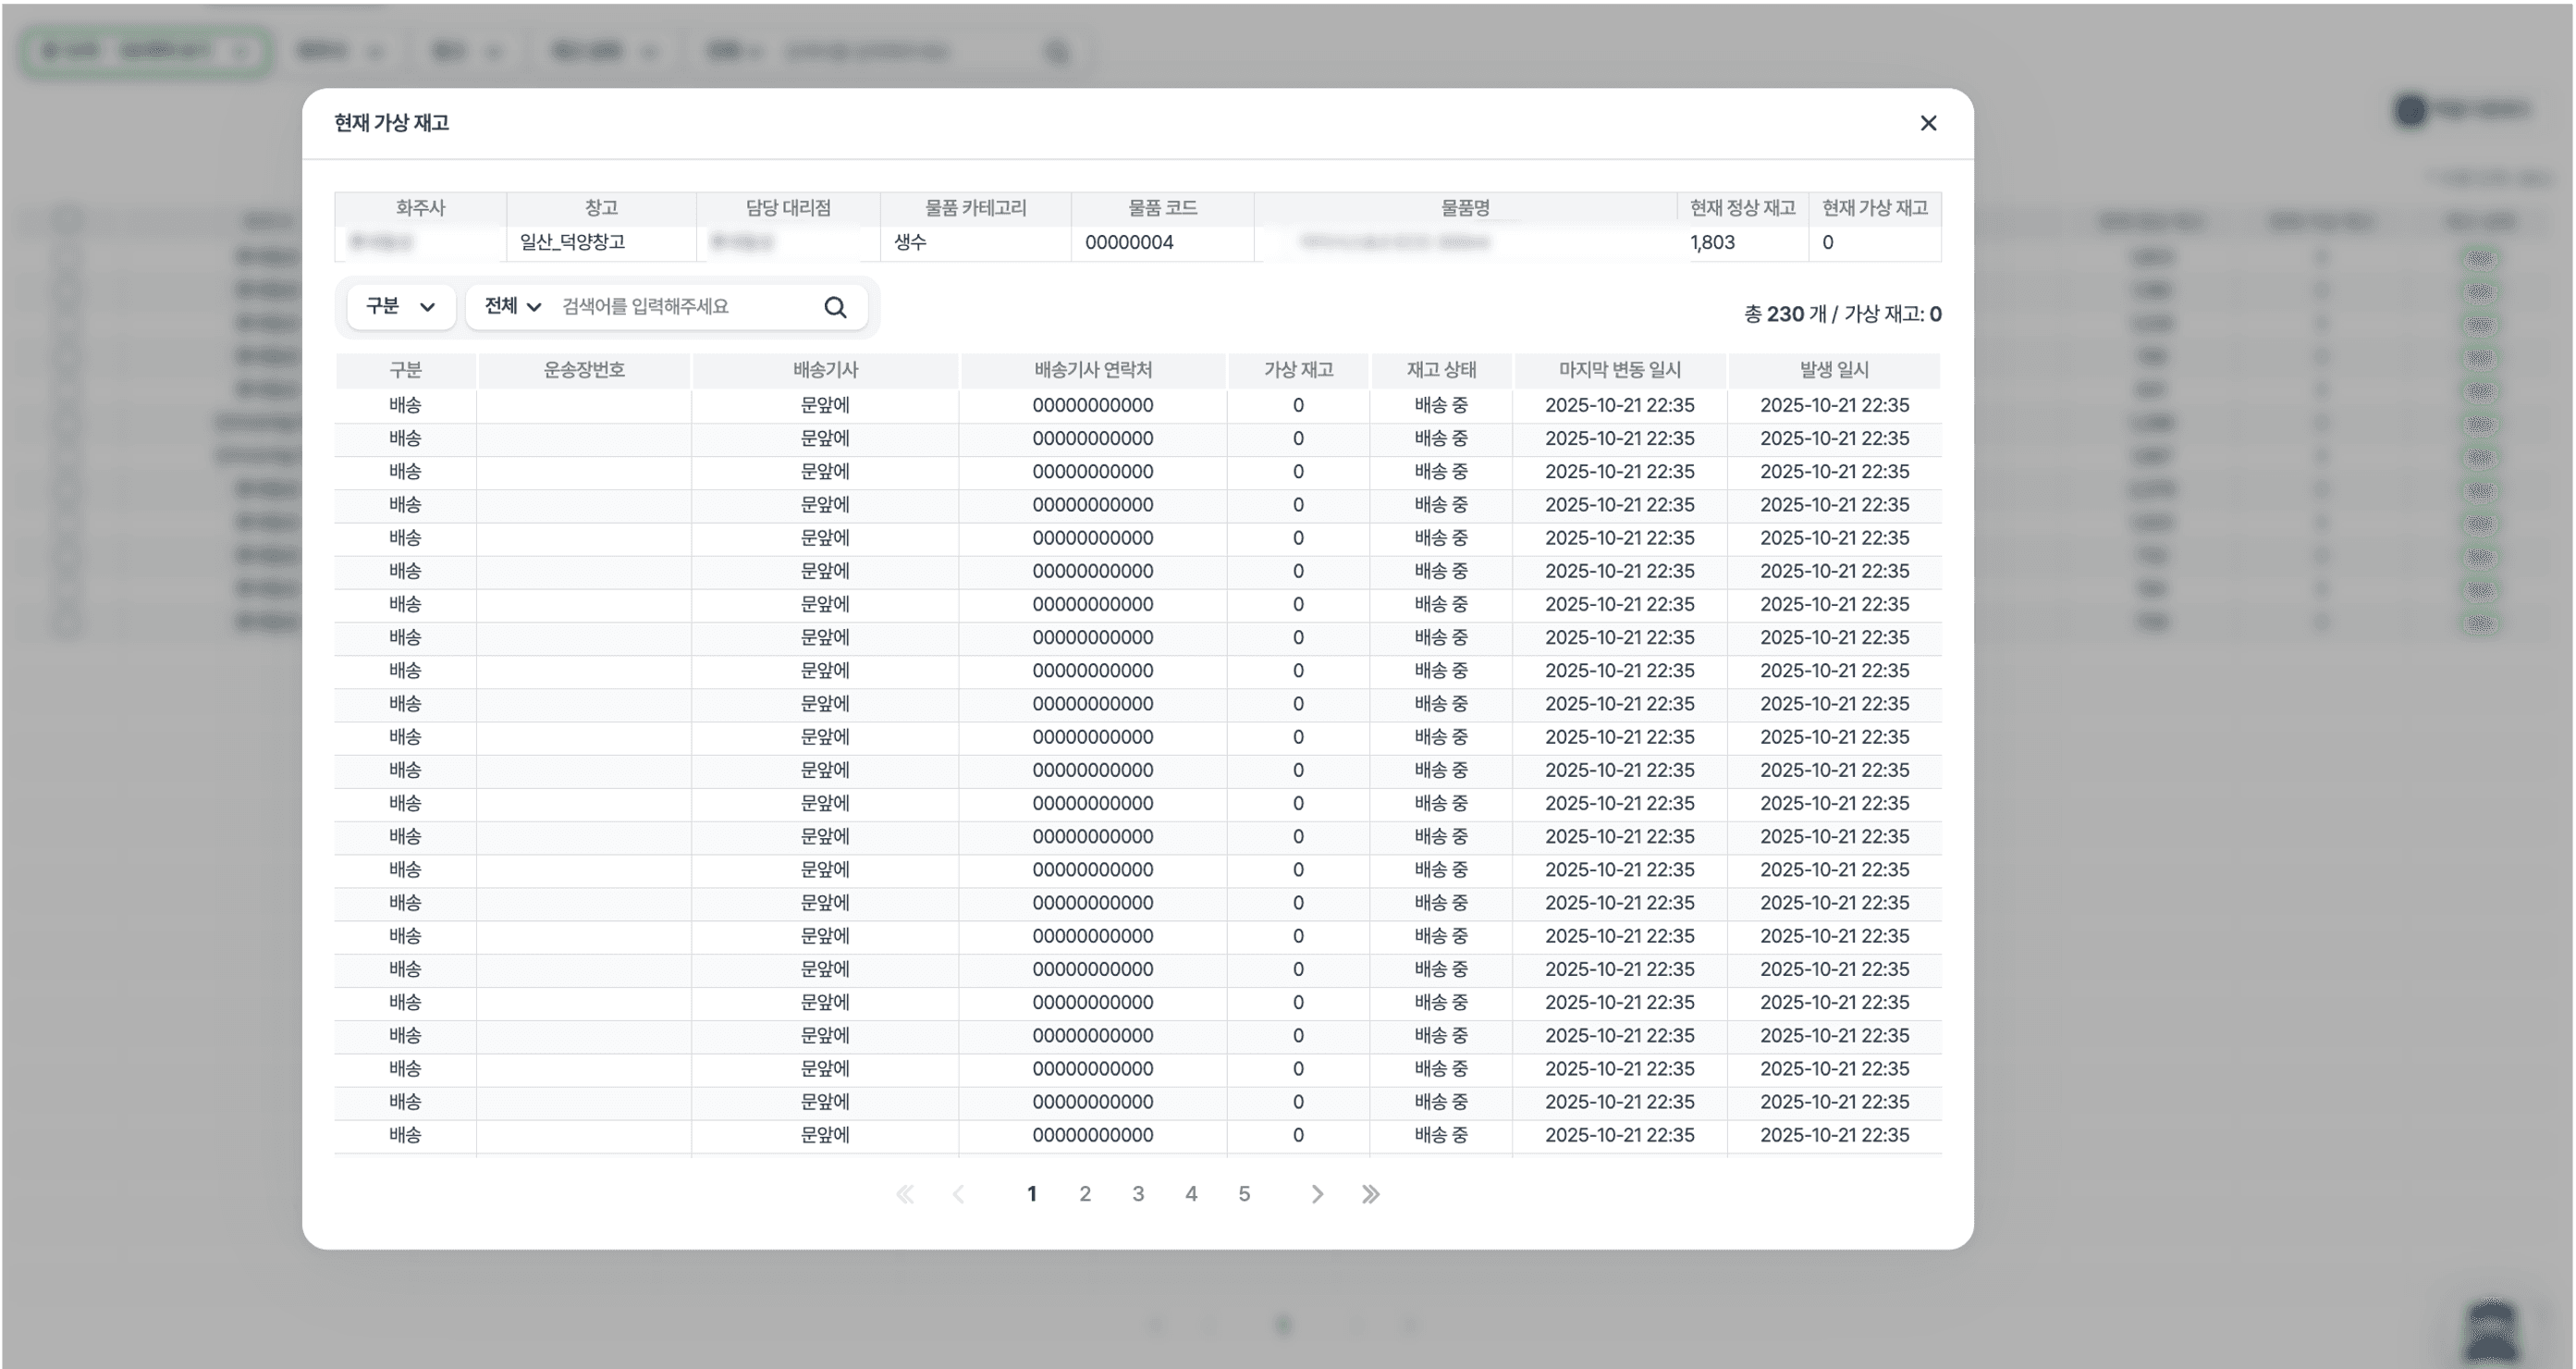Open the 구분 filter dropdown
Image resolution: width=2576 pixels, height=1369 pixels.
(400, 306)
